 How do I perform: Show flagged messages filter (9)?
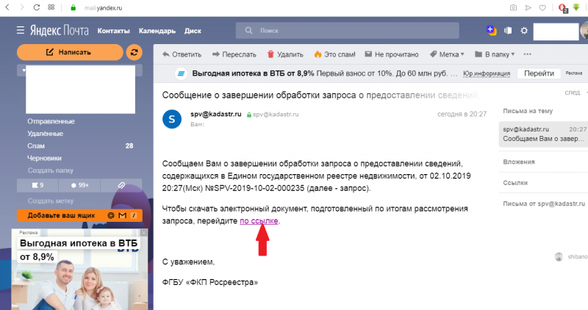point(37,184)
